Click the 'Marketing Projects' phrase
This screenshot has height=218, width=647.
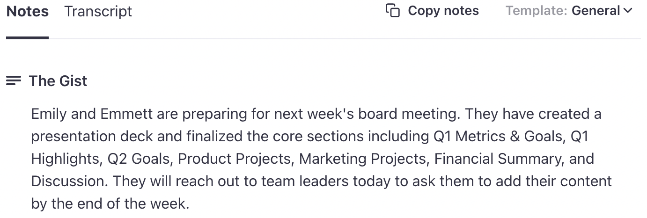pos(362,159)
